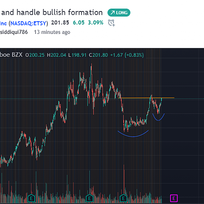Open author siddiqui786 profile link

pos(14,32)
